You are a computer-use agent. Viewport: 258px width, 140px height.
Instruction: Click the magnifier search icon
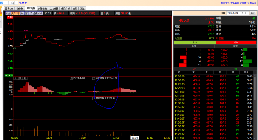click(x=13, y=3)
